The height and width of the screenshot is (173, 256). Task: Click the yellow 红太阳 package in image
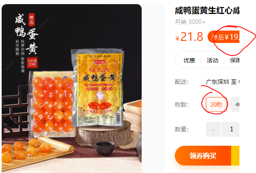click(98, 88)
